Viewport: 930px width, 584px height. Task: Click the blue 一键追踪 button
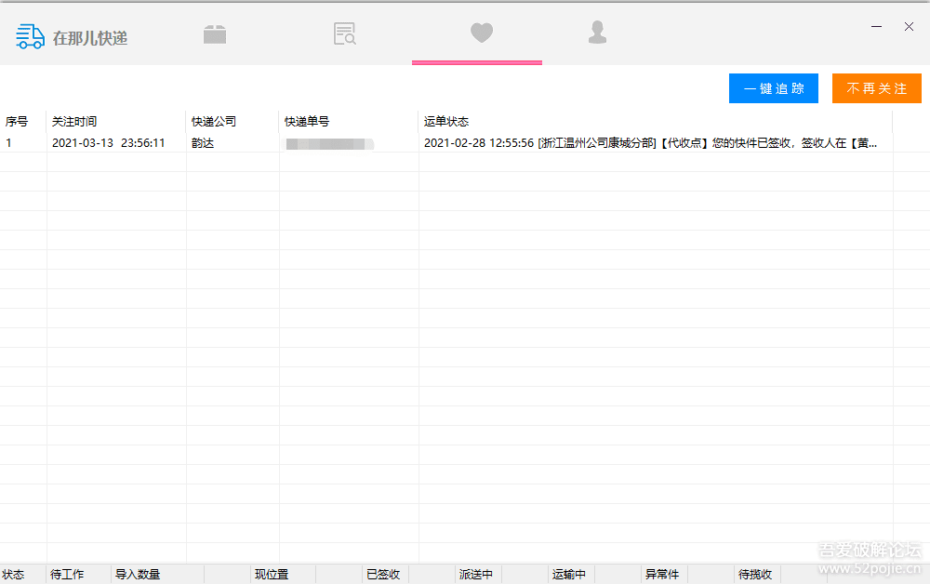[773, 88]
